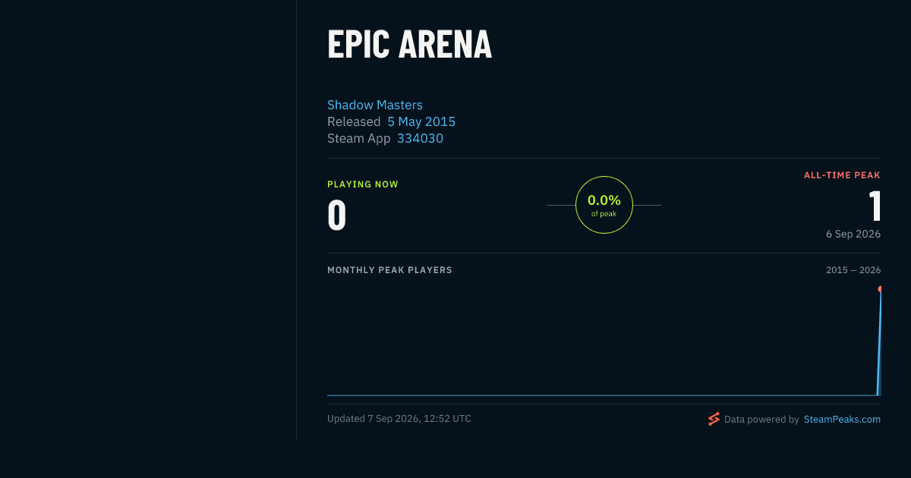Click the blue spike in the chart
Image resolution: width=911 pixels, height=478 pixels.
coord(879,343)
